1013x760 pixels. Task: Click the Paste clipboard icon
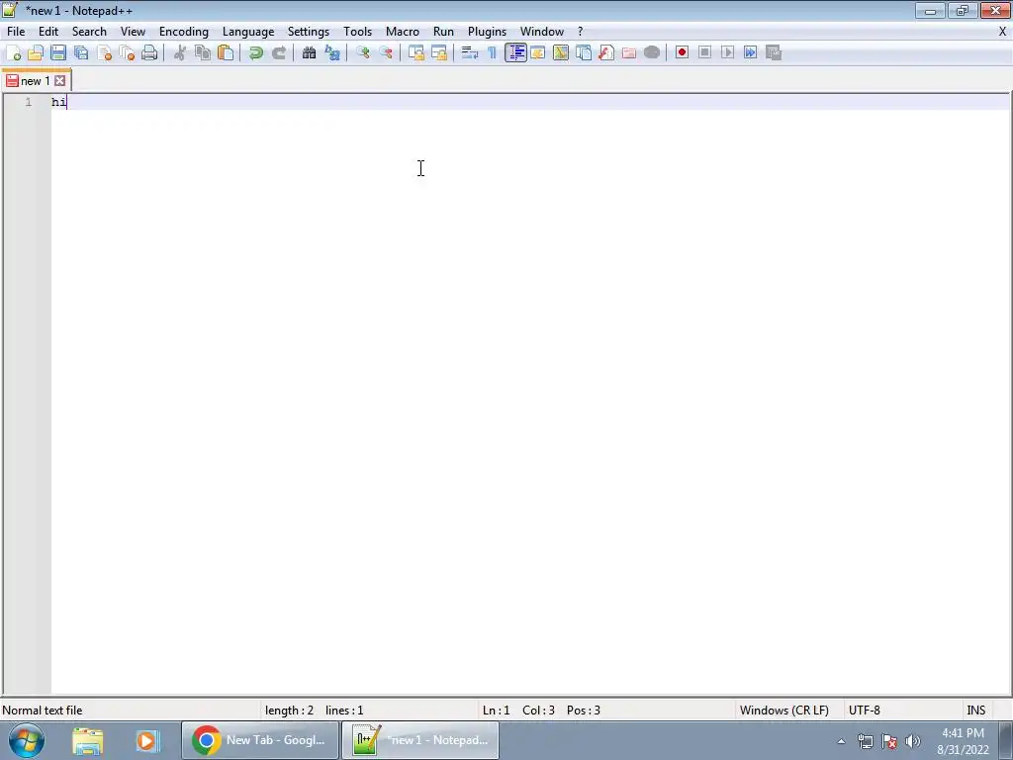pos(226,53)
